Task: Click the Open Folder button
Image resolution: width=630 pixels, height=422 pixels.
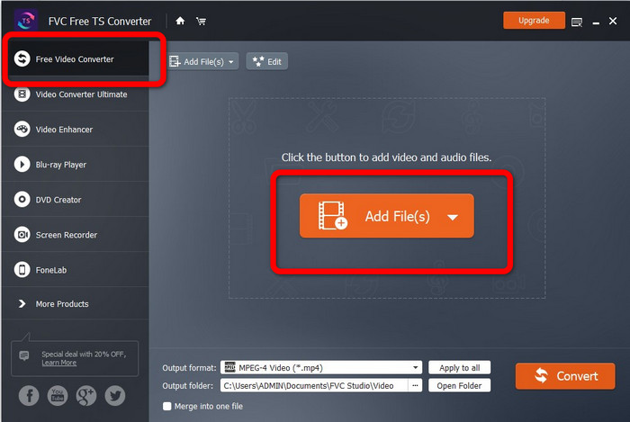Action: click(459, 385)
